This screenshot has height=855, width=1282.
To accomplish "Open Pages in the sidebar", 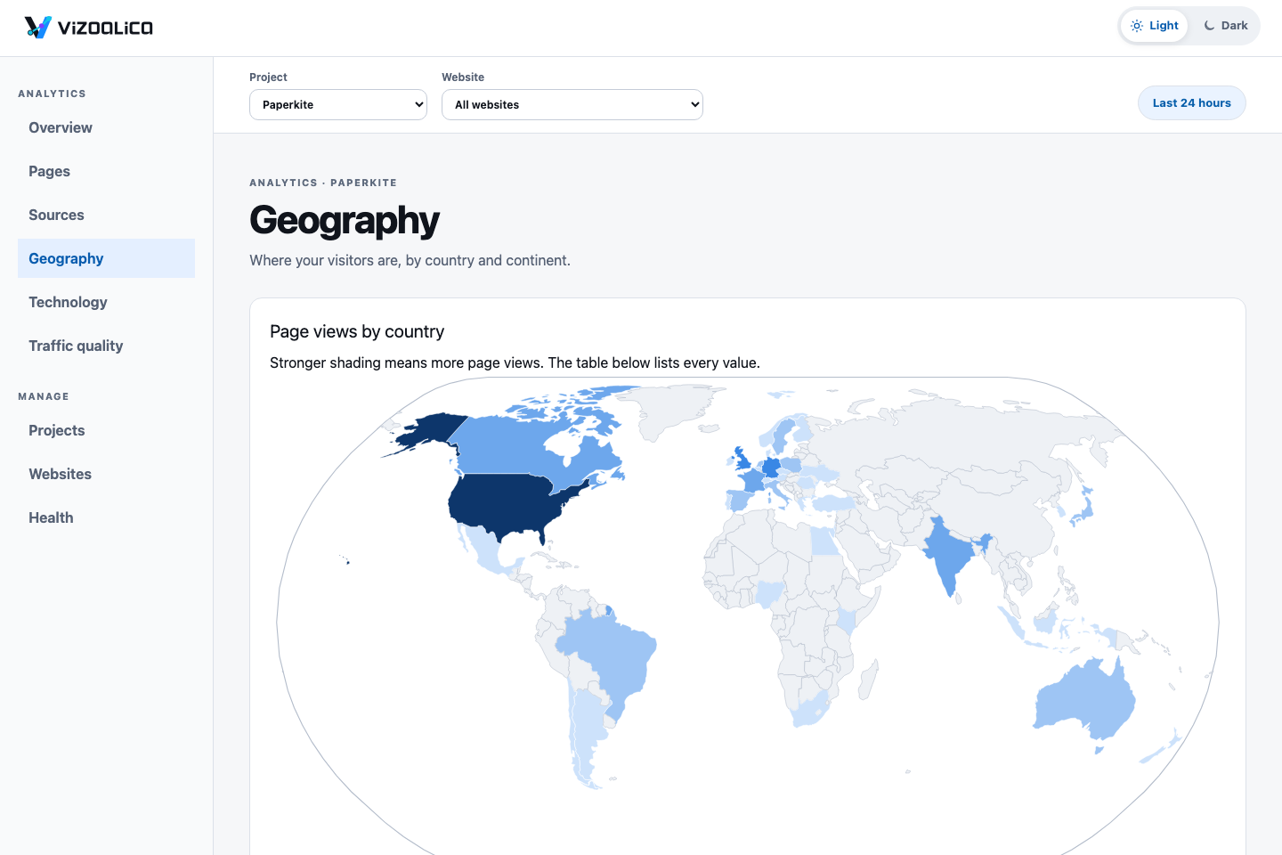I will [106, 171].
